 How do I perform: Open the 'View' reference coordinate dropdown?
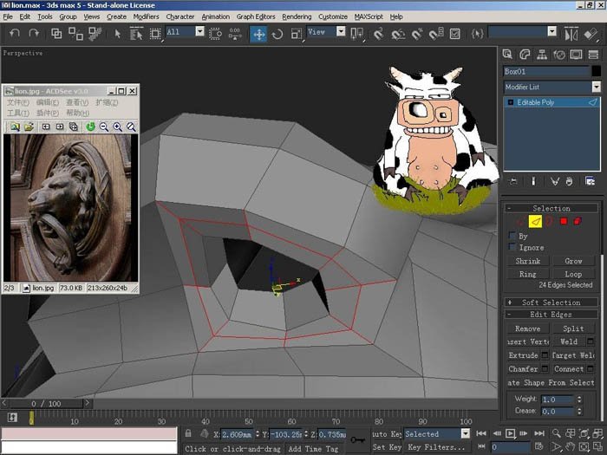(341, 31)
